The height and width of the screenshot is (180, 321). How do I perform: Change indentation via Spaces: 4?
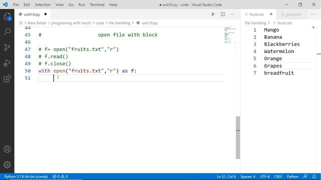click(x=248, y=176)
